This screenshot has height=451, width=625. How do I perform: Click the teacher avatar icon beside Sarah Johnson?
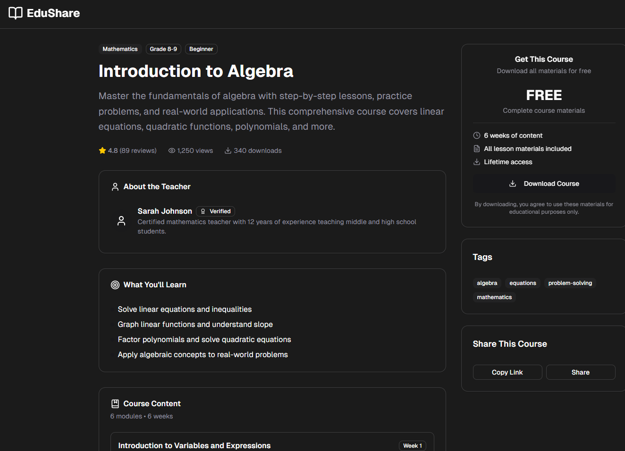(121, 221)
